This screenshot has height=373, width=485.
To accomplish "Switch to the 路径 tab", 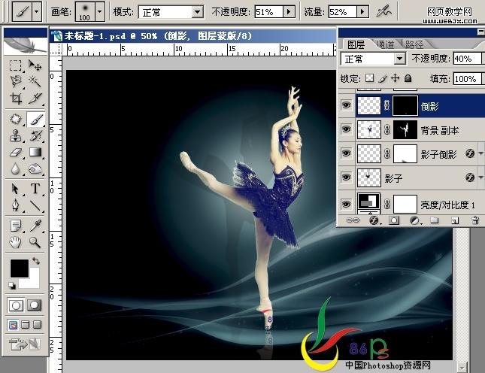I will [x=414, y=44].
